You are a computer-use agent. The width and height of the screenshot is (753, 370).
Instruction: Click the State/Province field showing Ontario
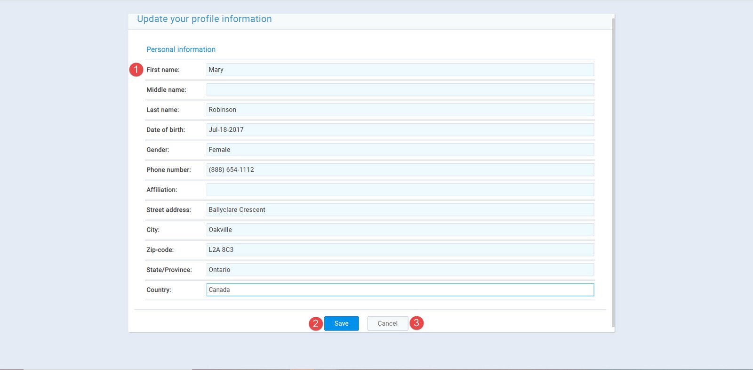(x=400, y=270)
